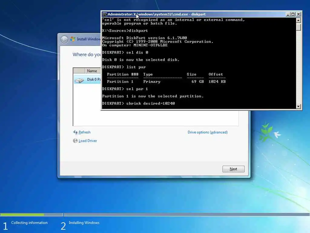Click the 'Where do you' heading in installer

pos(87,55)
